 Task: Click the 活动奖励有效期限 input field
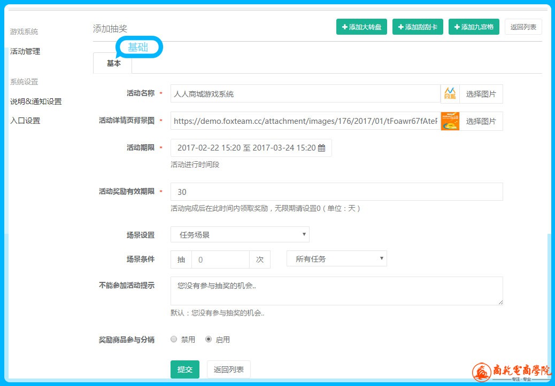[336, 192]
